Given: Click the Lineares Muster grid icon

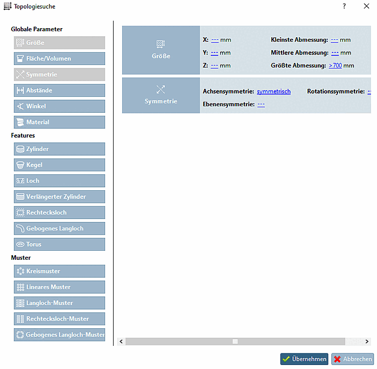Looking at the screenshot, I should [20, 287].
